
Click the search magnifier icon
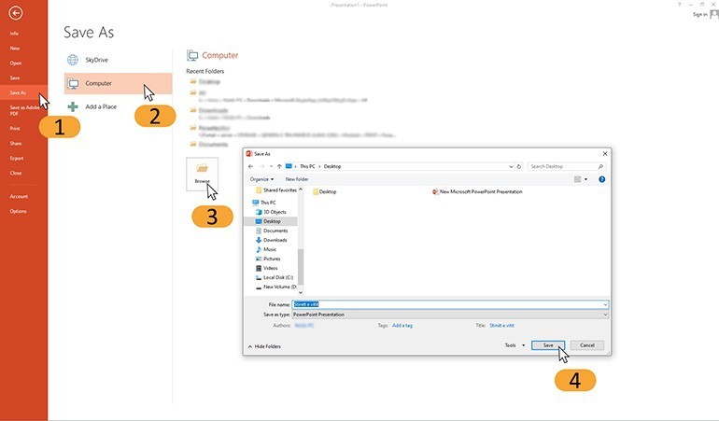pos(600,166)
